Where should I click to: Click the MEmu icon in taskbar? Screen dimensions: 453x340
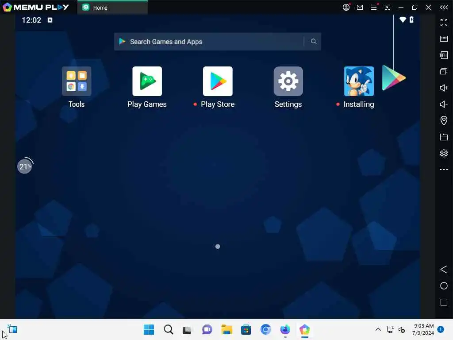(x=304, y=329)
